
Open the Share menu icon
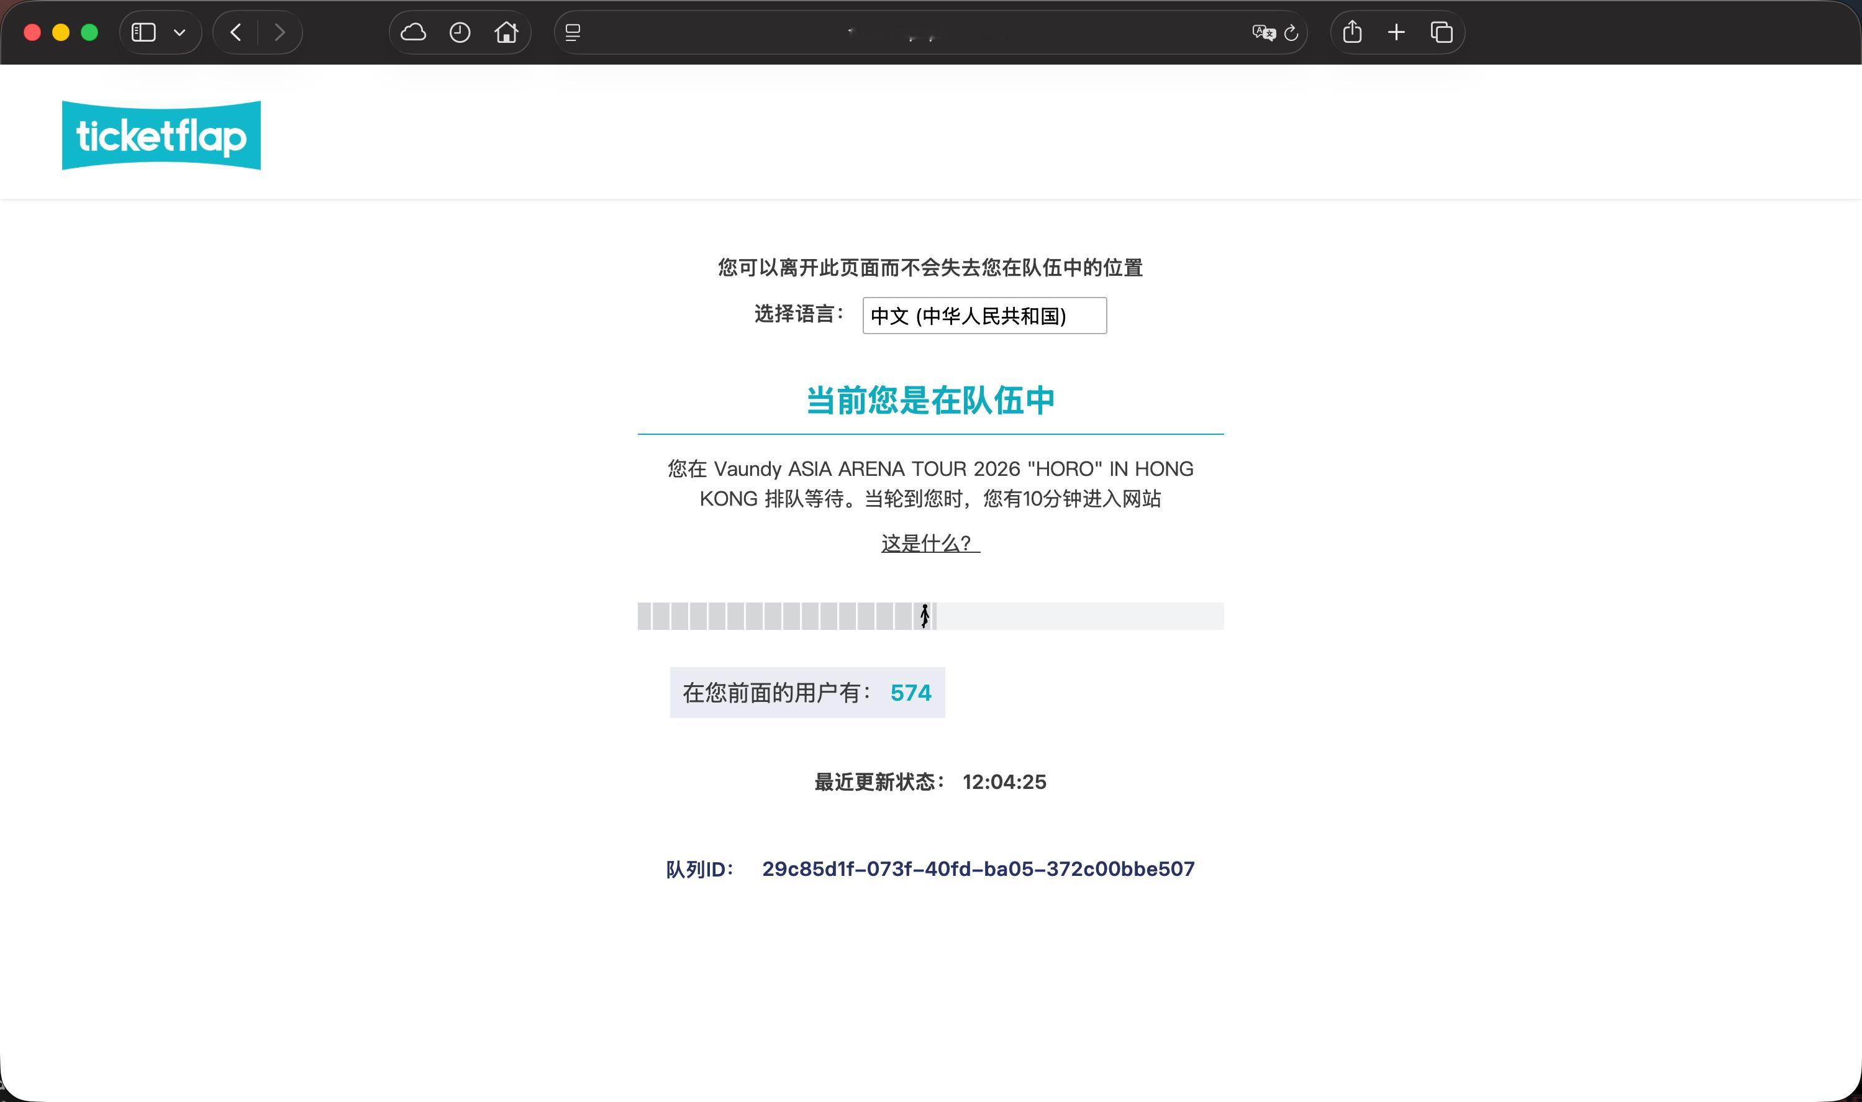pyautogui.click(x=1353, y=32)
